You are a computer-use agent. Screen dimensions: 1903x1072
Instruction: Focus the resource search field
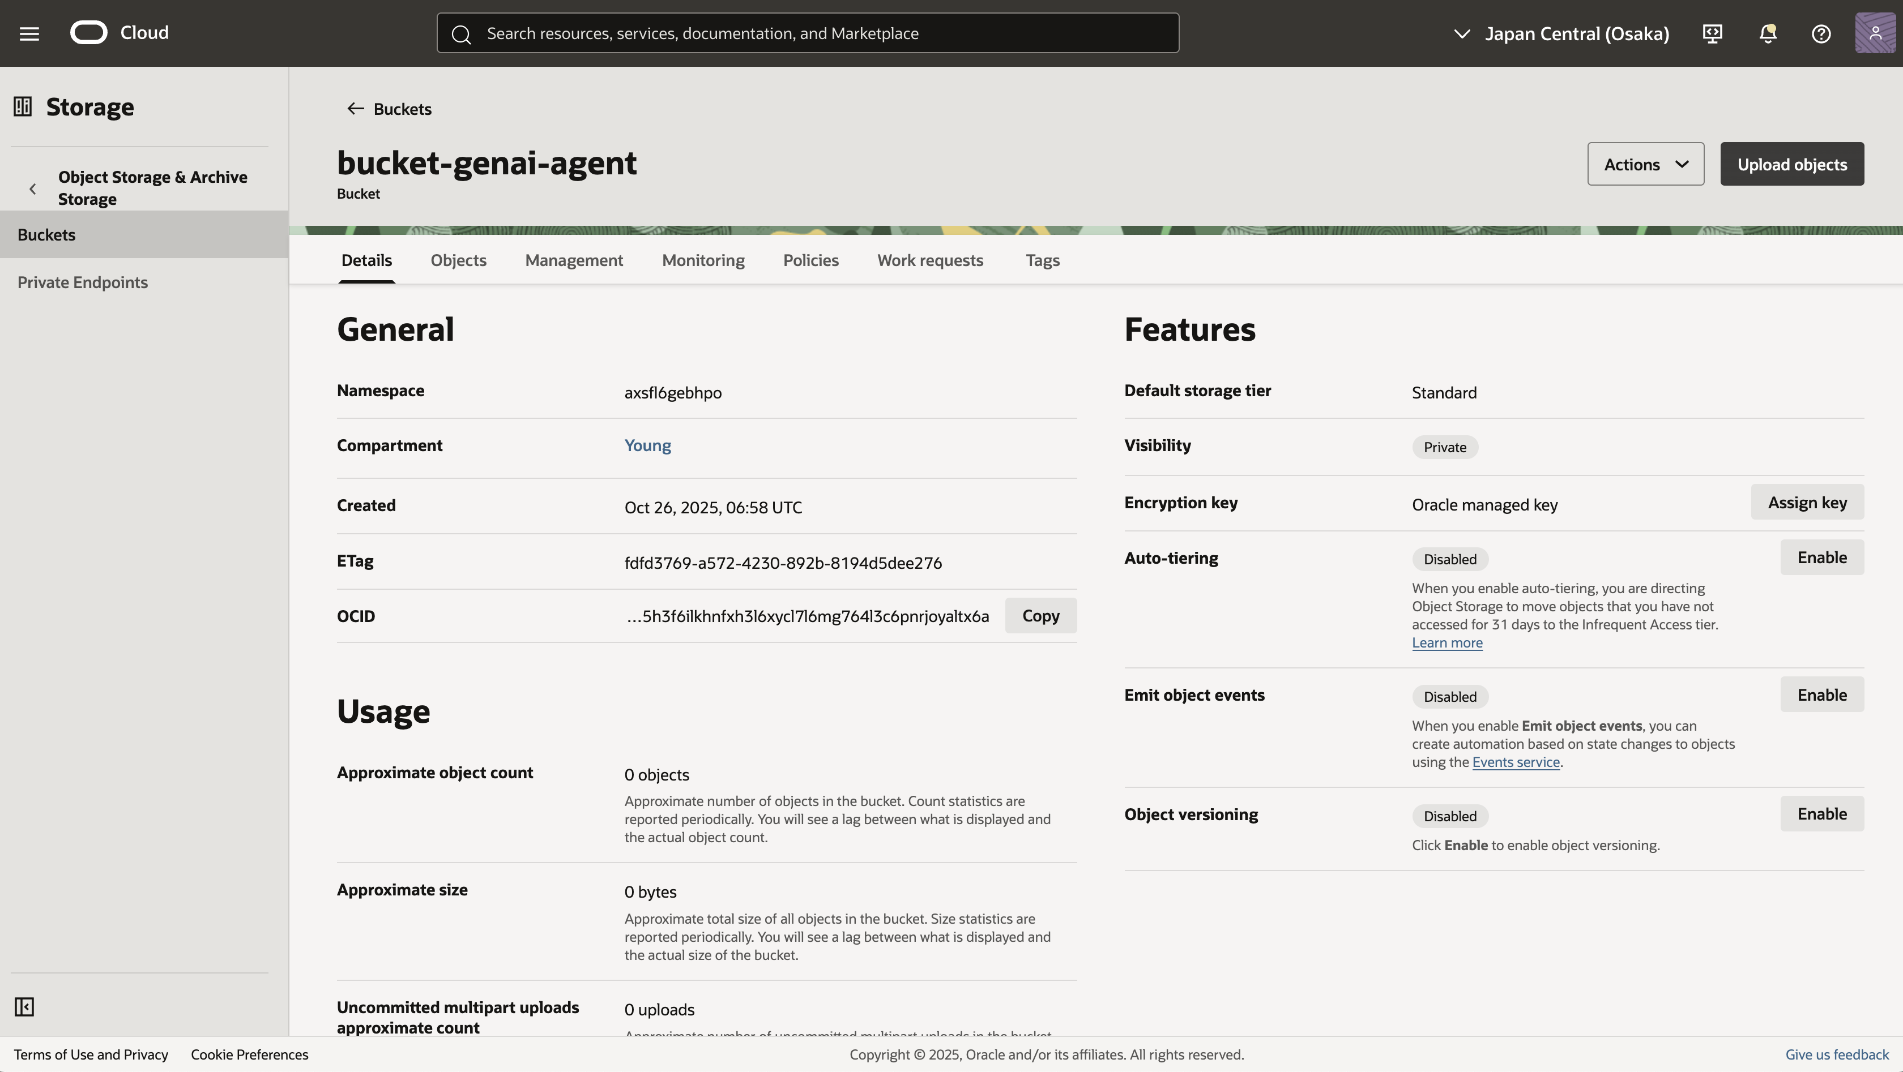click(808, 33)
